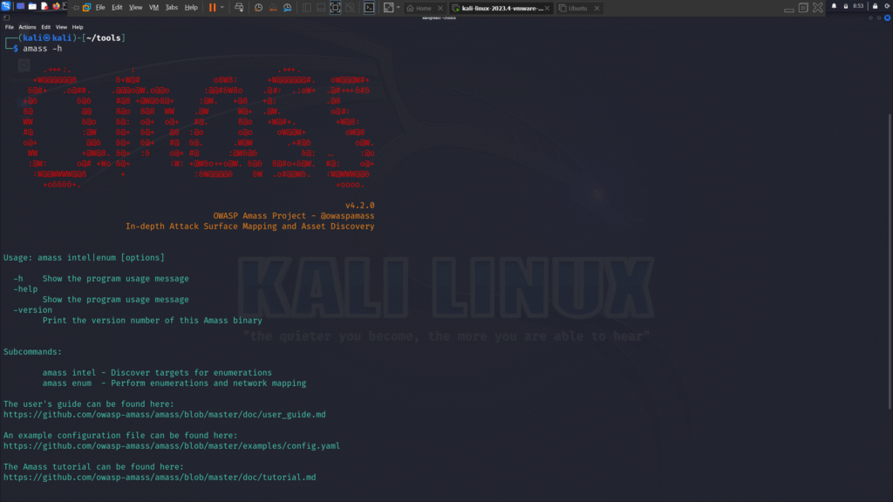Open the VMware File menu
893x502 pixels.
[x=100, y=7]
